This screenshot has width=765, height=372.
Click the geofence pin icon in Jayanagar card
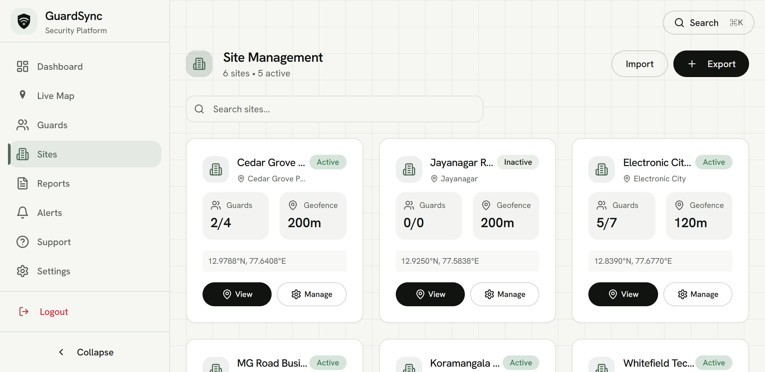click(486, 205)
